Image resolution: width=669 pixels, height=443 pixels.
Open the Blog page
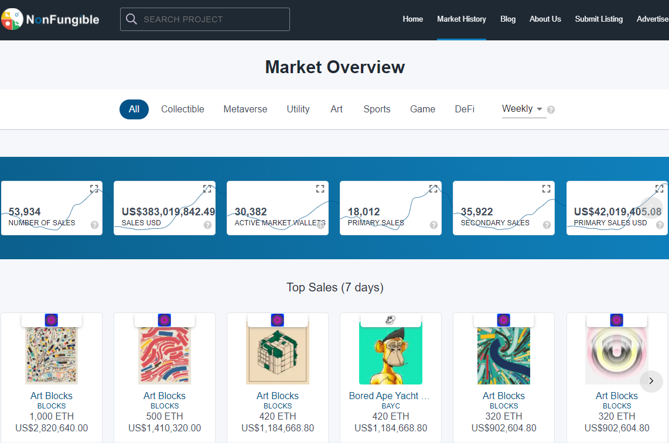point(508,19)
